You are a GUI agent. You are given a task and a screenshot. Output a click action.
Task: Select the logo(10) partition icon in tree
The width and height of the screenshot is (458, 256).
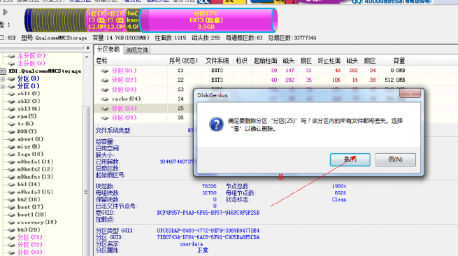[x=11, y=155]
